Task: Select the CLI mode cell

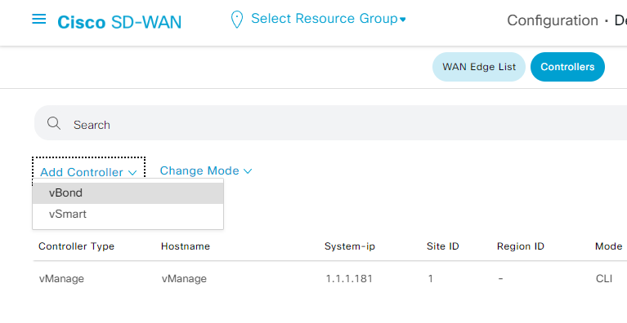Action: coord(604,279)
